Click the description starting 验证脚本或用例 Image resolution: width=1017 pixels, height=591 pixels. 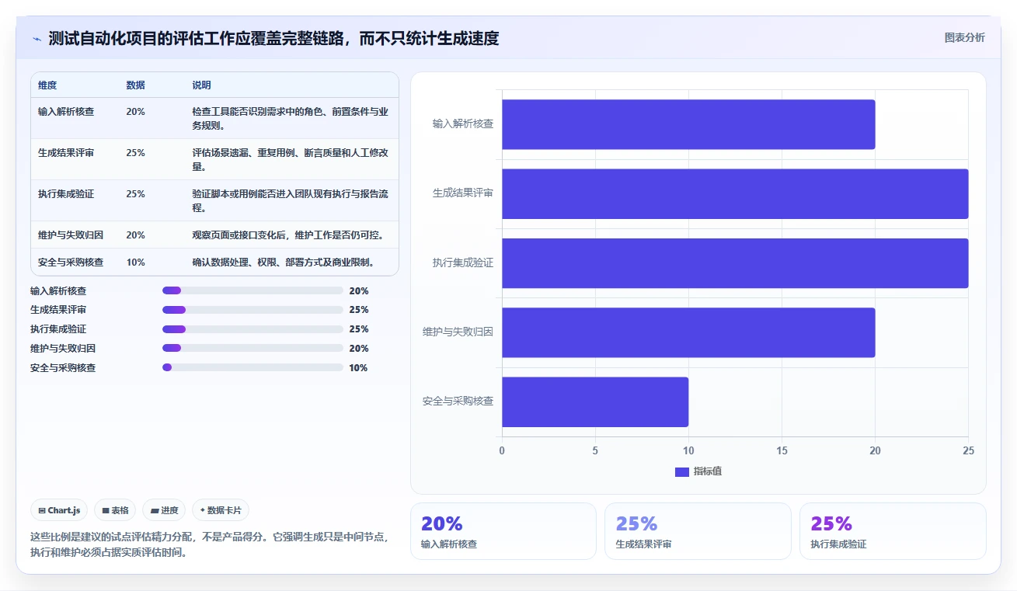point(291,201)
